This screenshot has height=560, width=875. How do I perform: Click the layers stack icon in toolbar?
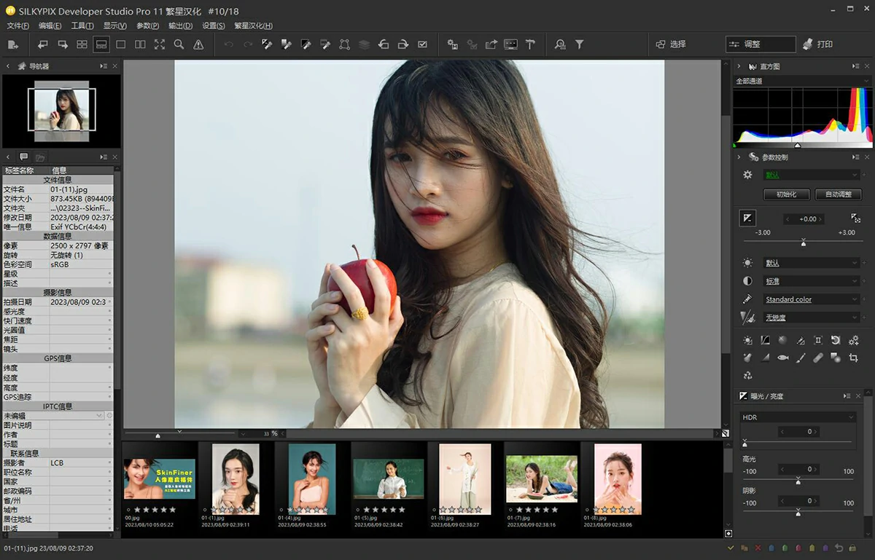click(x=364, y=44)
